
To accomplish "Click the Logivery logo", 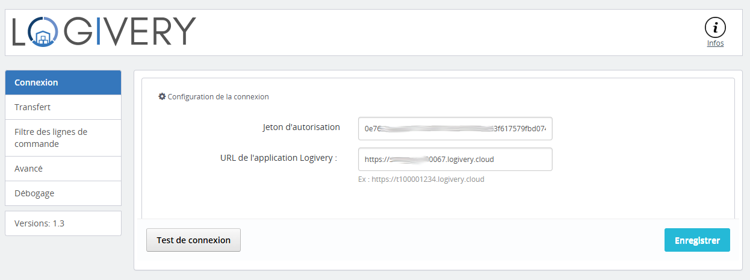I will tap(104, 31).
